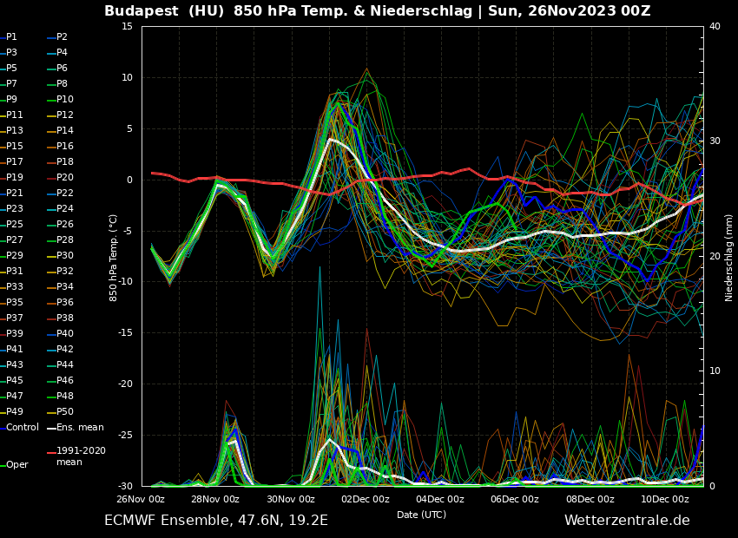Click the P33 legend entry
Screen dimensions: 738x538
tap(15, 287)
